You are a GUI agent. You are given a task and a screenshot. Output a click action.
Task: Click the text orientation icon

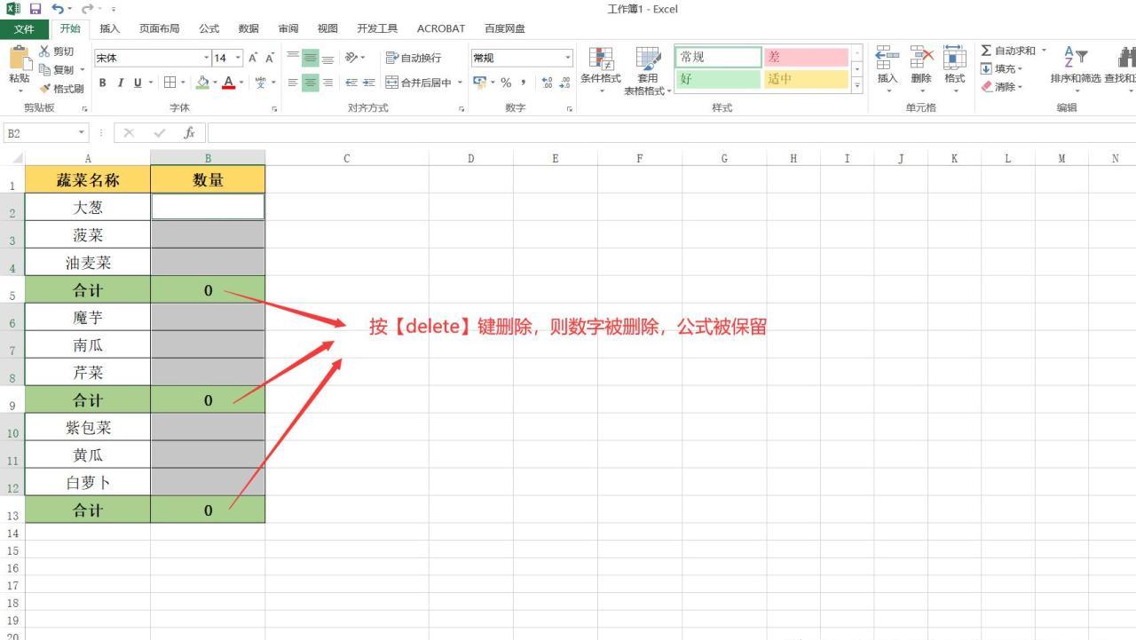pos(352,58)
